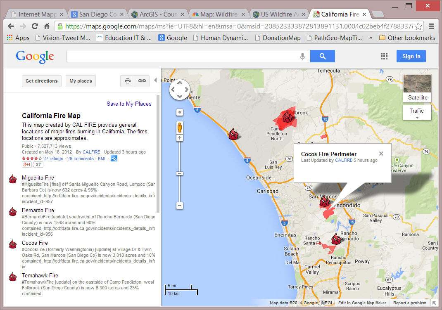Select the Cocos Fire marker at San Marcos

click(324, 201)
